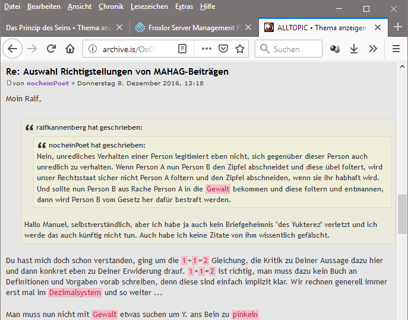
Task: Close the ALLTOPIC tab
Action: tap(381, 27)
